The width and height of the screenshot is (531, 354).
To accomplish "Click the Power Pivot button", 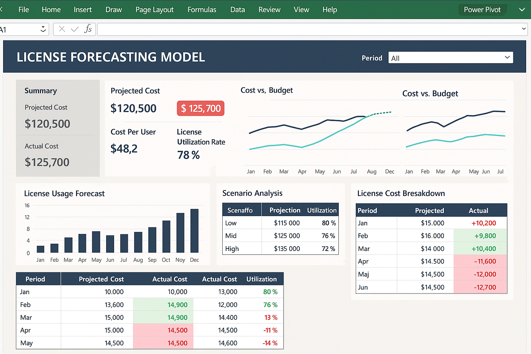I will pyautogui.click(x=482, y=10).
